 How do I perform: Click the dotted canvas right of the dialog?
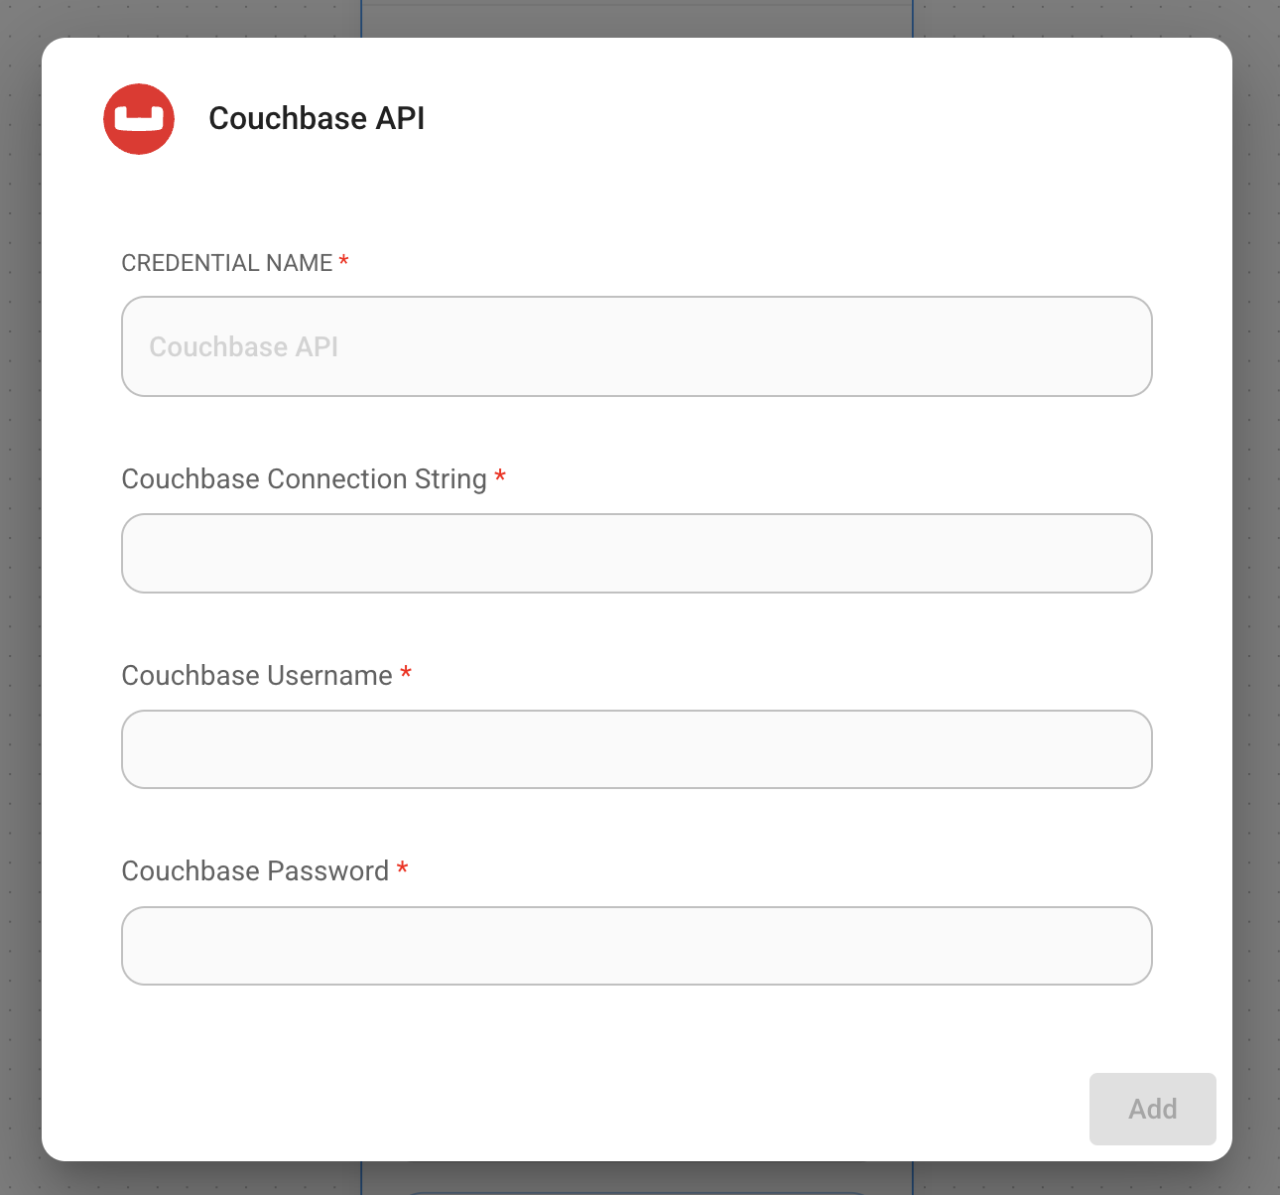point(1256,596)
